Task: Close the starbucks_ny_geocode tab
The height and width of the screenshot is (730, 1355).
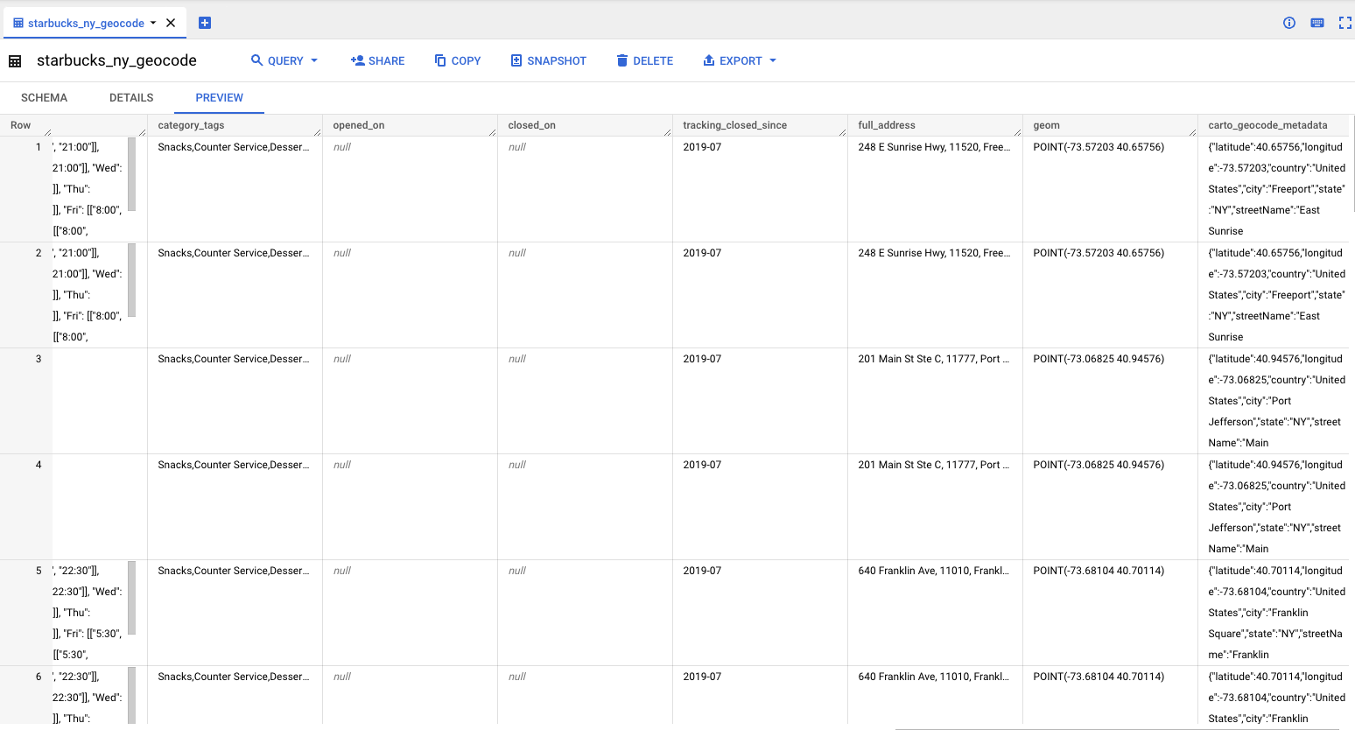Action: pos(171,23)
